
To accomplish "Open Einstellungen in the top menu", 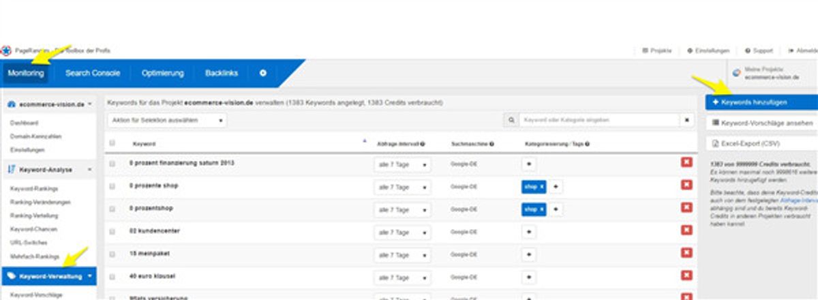I will [x=708, y=50].
